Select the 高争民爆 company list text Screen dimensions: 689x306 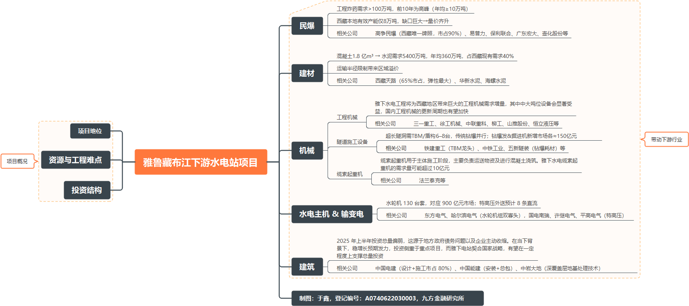pyautogui.click(x=472, y=33)
